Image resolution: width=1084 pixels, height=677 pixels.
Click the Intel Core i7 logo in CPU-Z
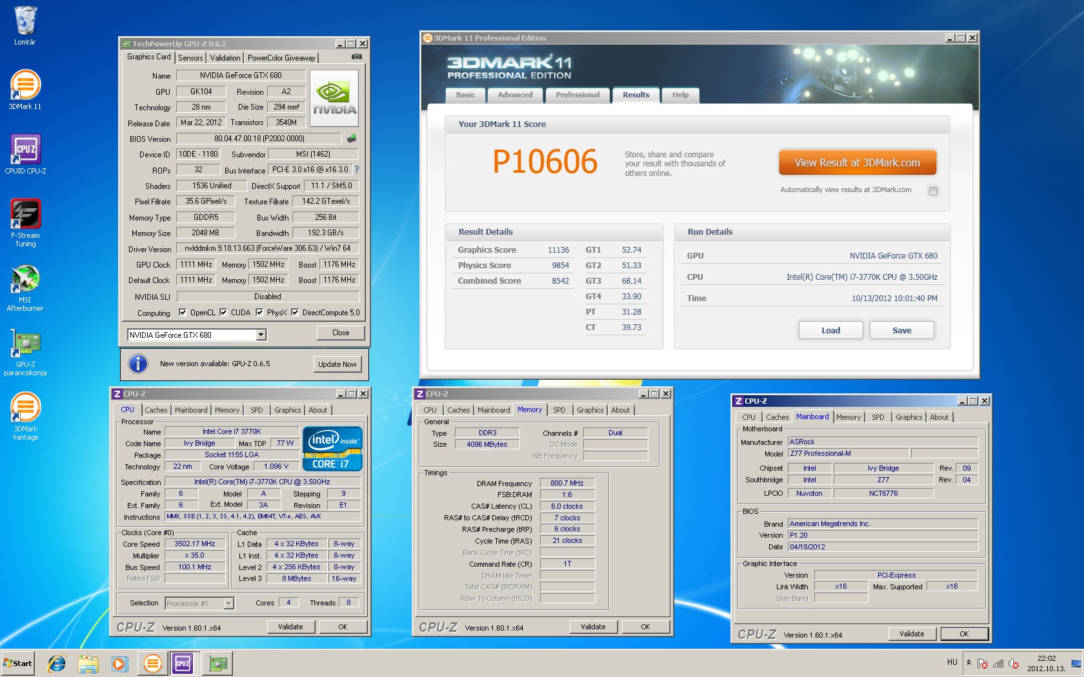(332, 449)
